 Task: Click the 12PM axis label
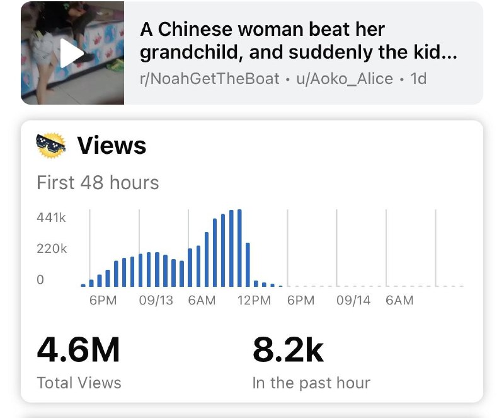[x=253, y=301]
